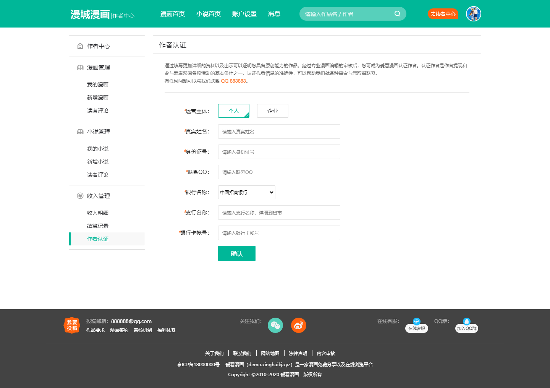Open 作者中心 in the sidebar

[x=99, y=46]
